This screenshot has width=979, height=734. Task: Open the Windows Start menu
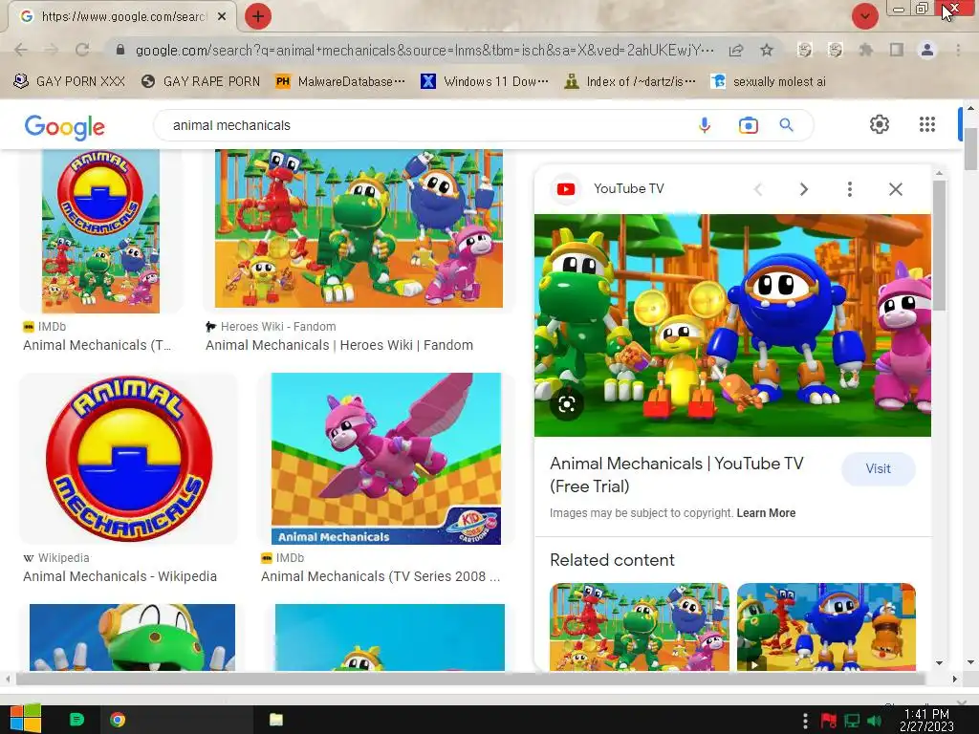coord(25,720)
